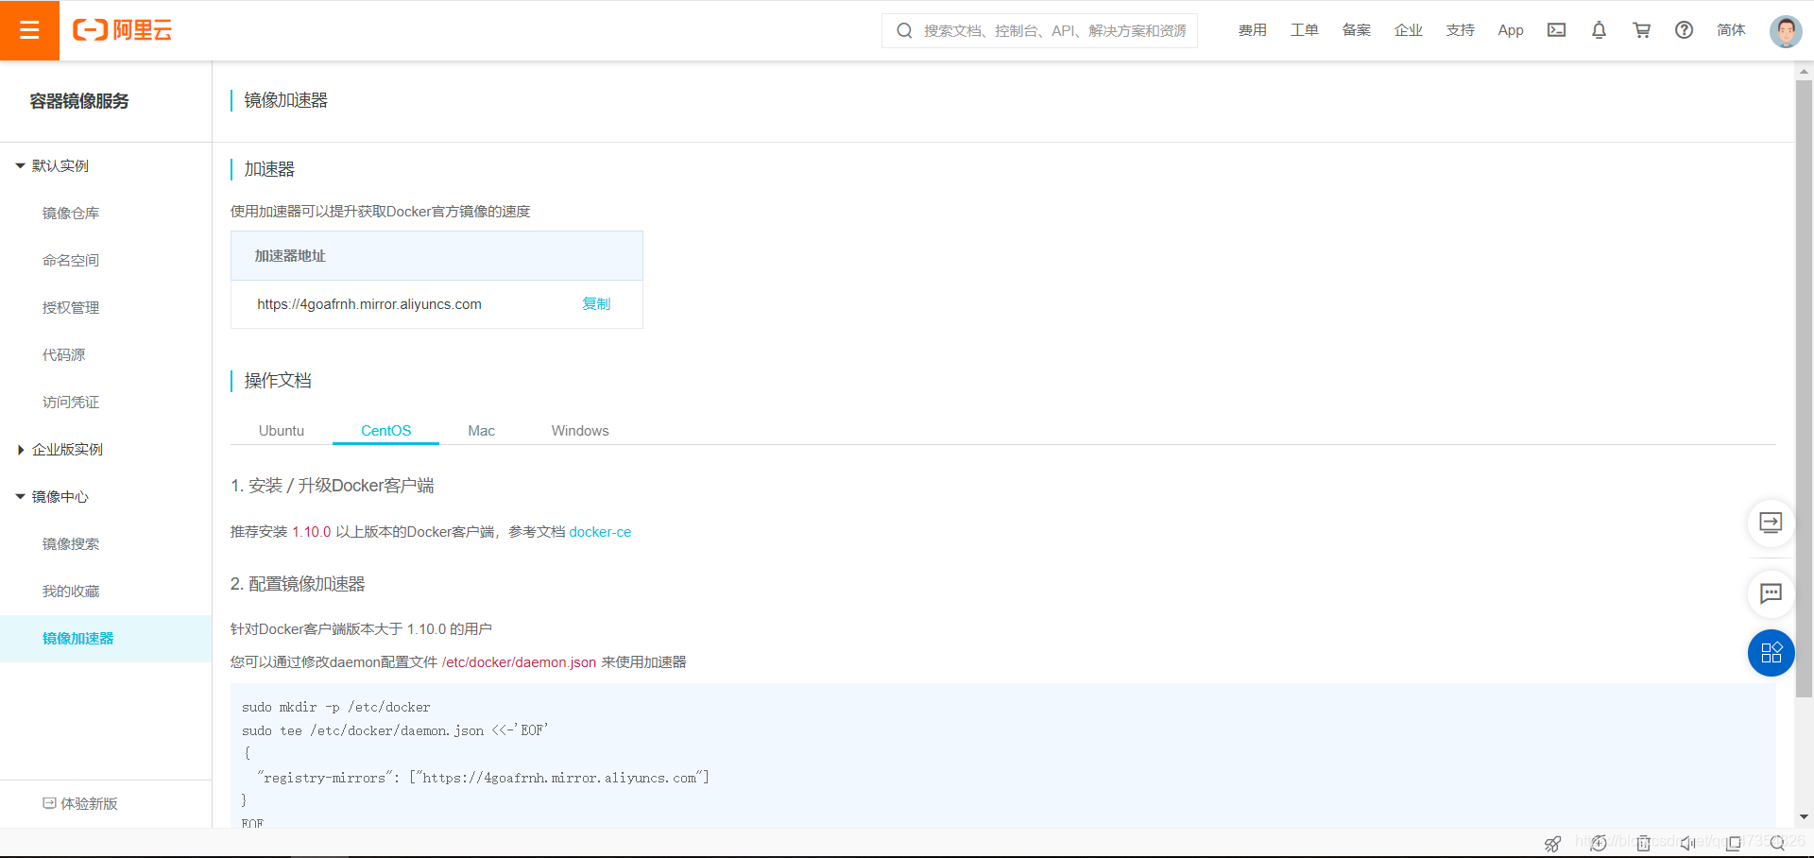Open 我的收藏 in sidebar
The width and height of the screenshot is (1814, 858).
pos(71,591)
